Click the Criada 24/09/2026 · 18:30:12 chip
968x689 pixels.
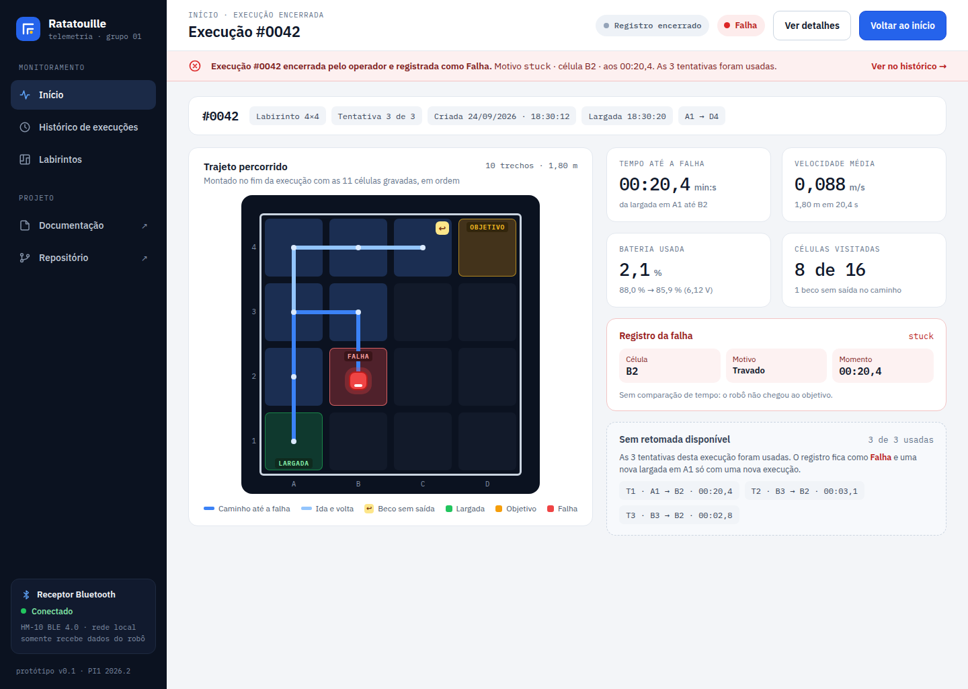tap(502, 116)
